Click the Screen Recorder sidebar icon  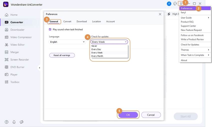coord(6,60)
